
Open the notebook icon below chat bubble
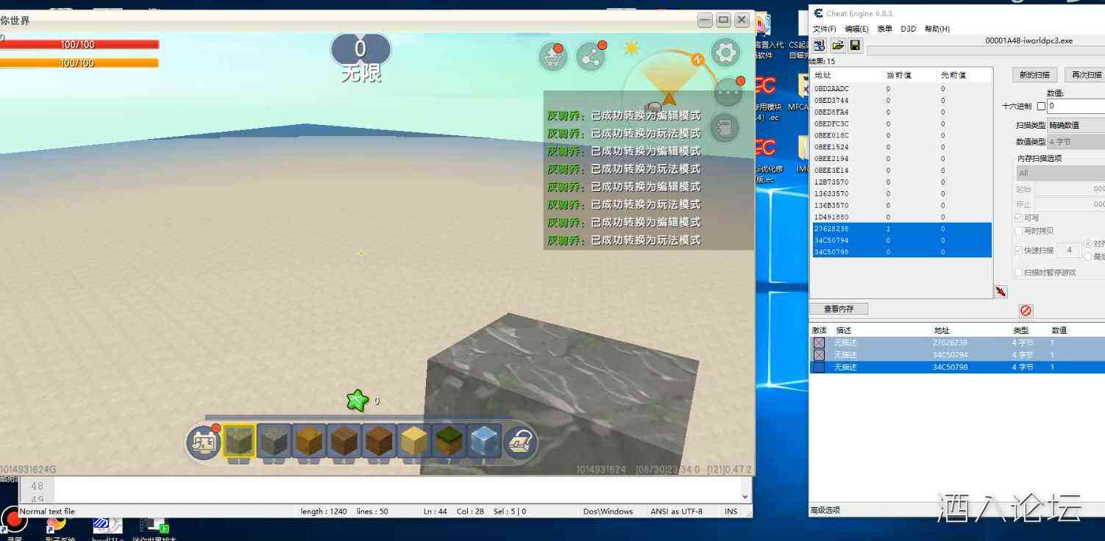[x=725, y=128]
